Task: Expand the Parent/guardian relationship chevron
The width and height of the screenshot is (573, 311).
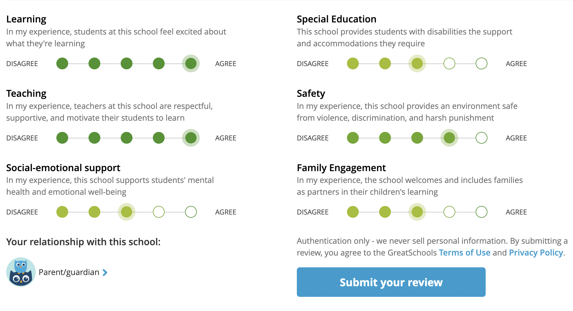Action: [x=105, y=272]
